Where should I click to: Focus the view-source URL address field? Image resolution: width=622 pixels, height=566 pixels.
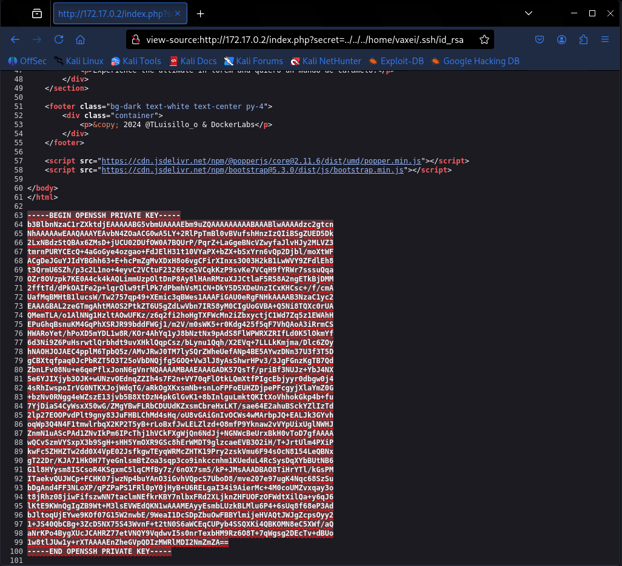[305, 40]
